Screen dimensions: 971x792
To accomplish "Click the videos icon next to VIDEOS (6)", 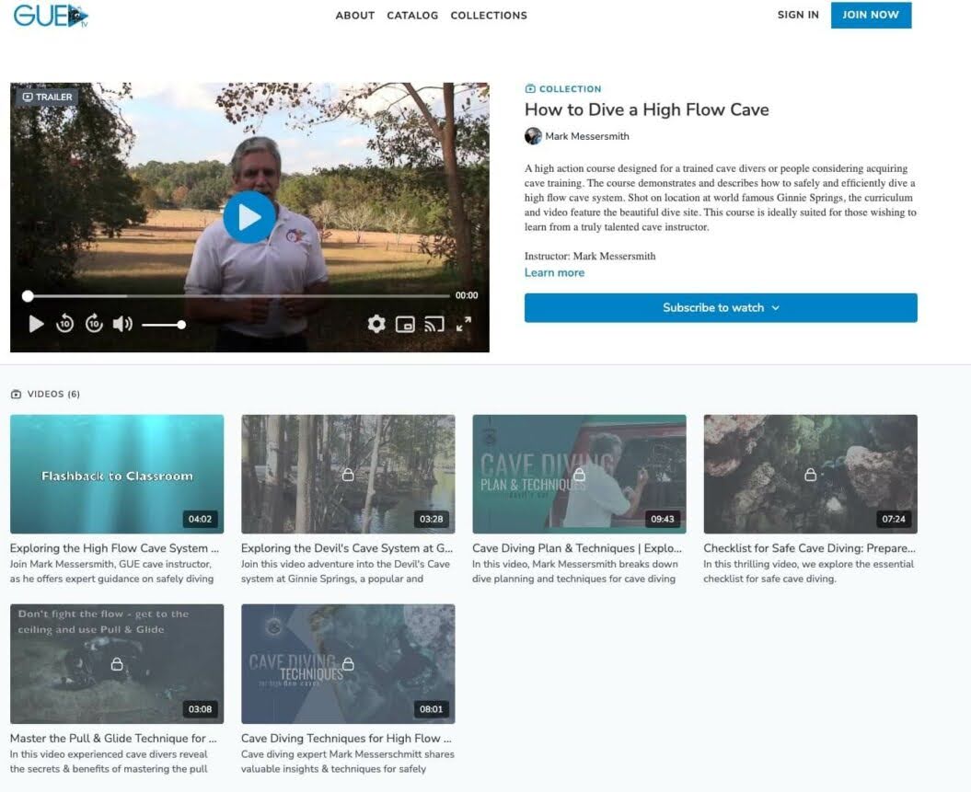I will [16, 394].
